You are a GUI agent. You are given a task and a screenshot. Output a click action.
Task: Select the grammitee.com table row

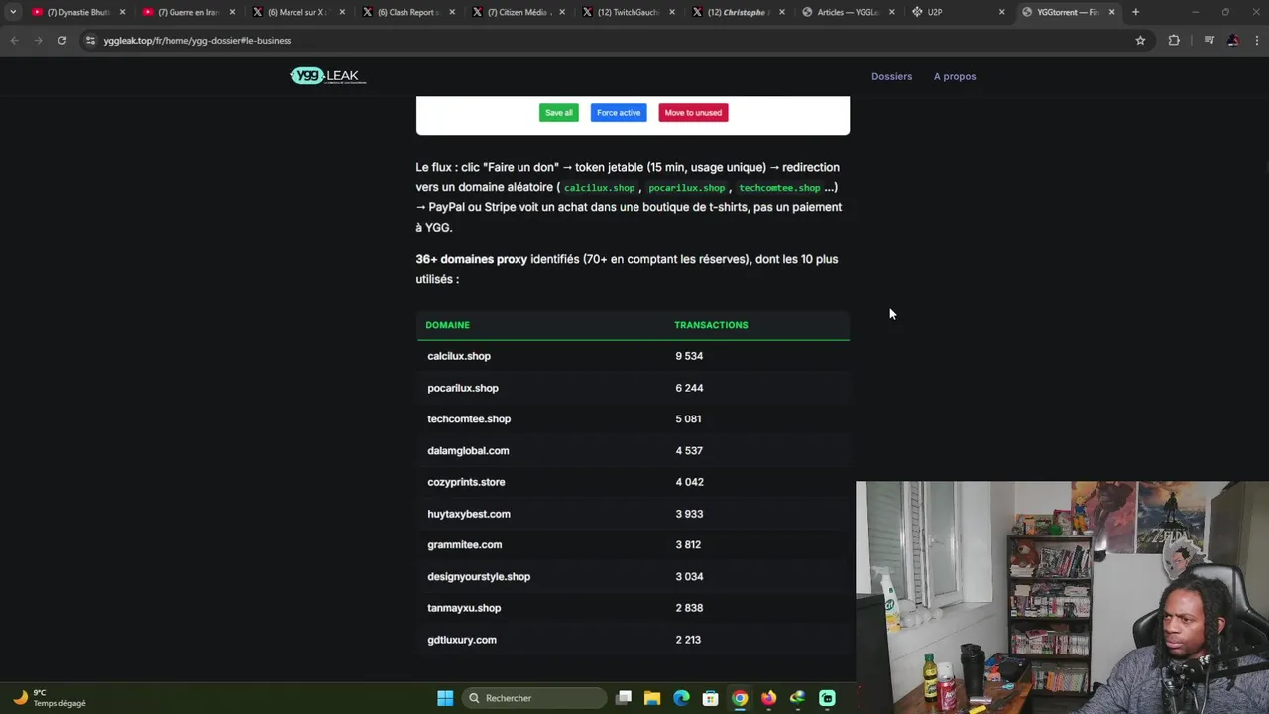click(x=633, y=544)
